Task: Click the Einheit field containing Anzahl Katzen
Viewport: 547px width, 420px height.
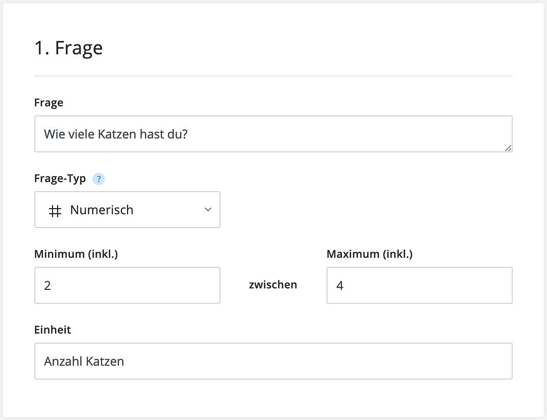Action: point(273,361)
